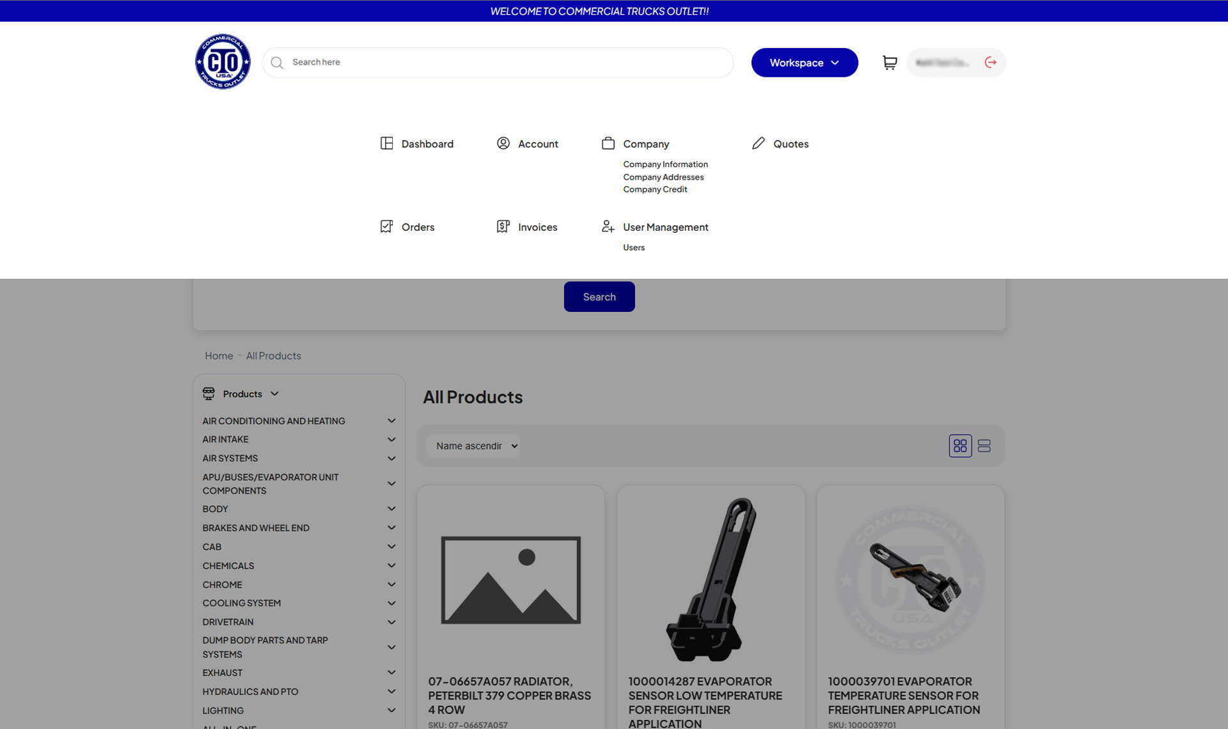Viewport: 1228px width, 729px height.
Task: Open the shopping cart
Action: pos(890,62)
